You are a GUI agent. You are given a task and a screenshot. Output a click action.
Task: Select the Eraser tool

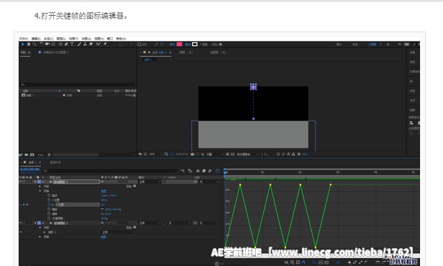(91, 44)
